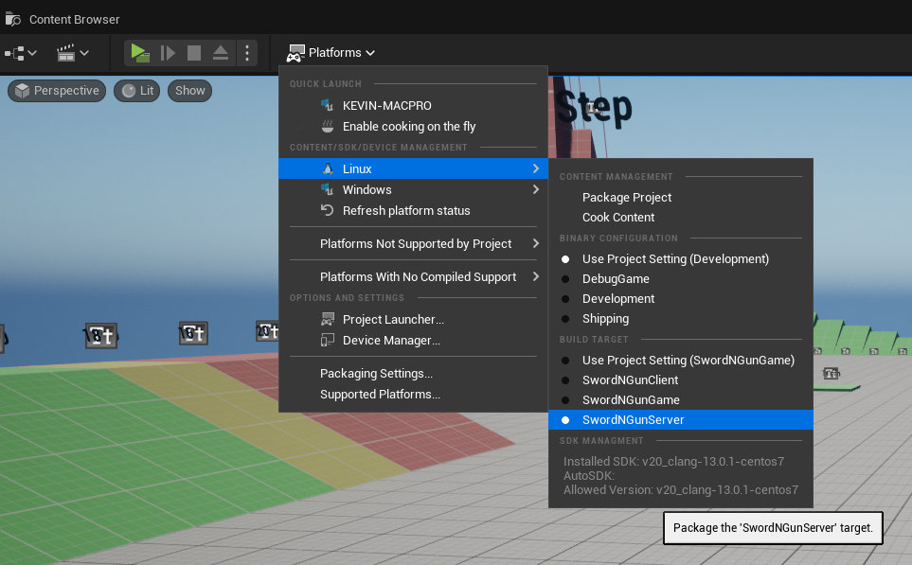The height and width of the screenshot is (565, 912).
Task: Open the Show viewport flags menu
Action: [189, 91]
